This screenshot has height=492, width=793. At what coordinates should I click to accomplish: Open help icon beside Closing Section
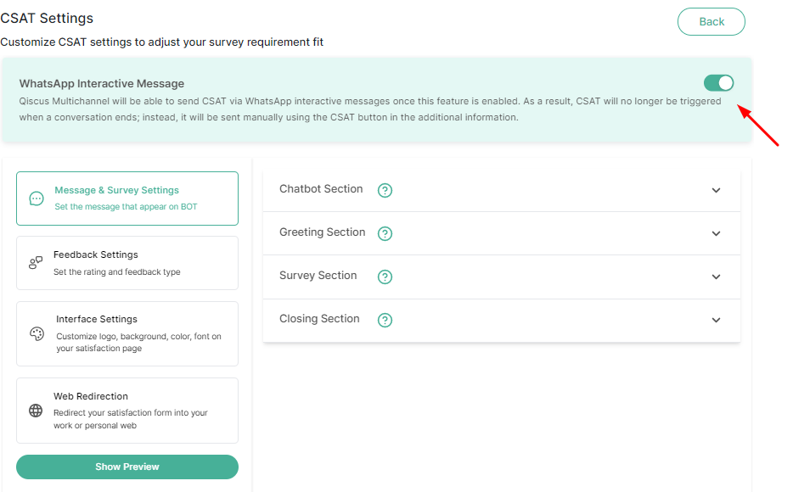point(385,320)
